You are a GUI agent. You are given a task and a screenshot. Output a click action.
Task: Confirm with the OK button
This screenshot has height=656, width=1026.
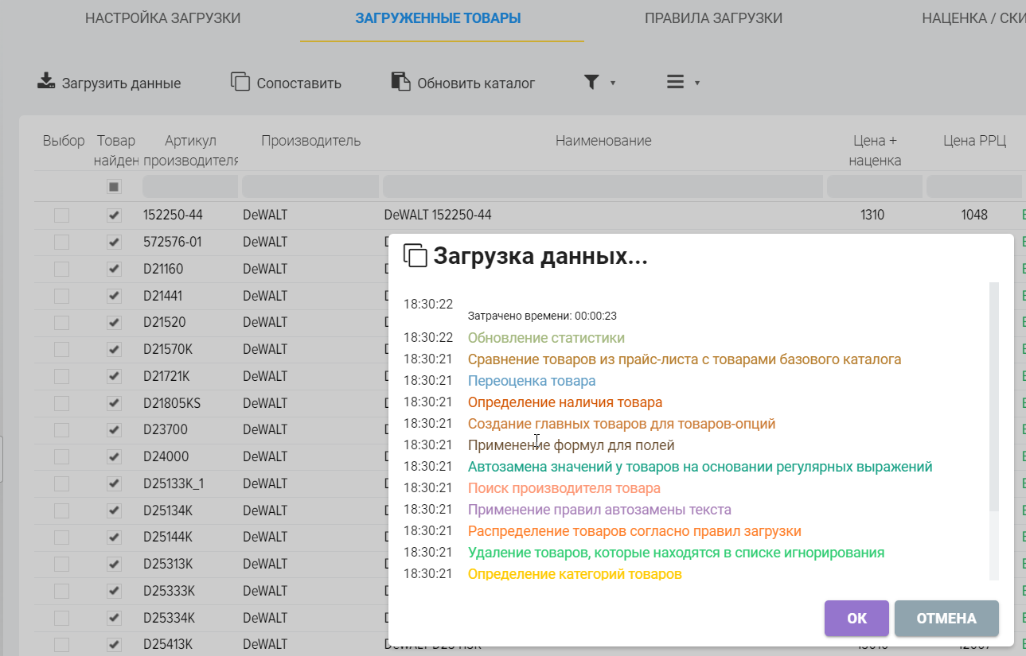pos(856,619)
